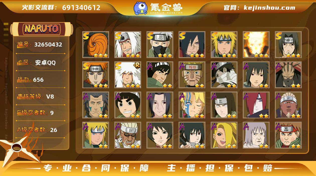This screenshot has height=176, width=316.
Task: Select the orange spiral mask Tobi portrait
Action: click(96, 45)
